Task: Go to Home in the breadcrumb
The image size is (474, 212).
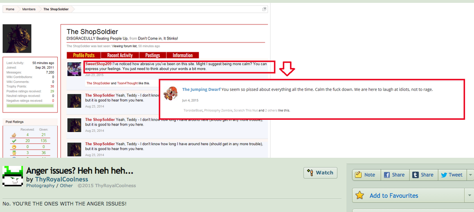Action: (x=10, y=9)
